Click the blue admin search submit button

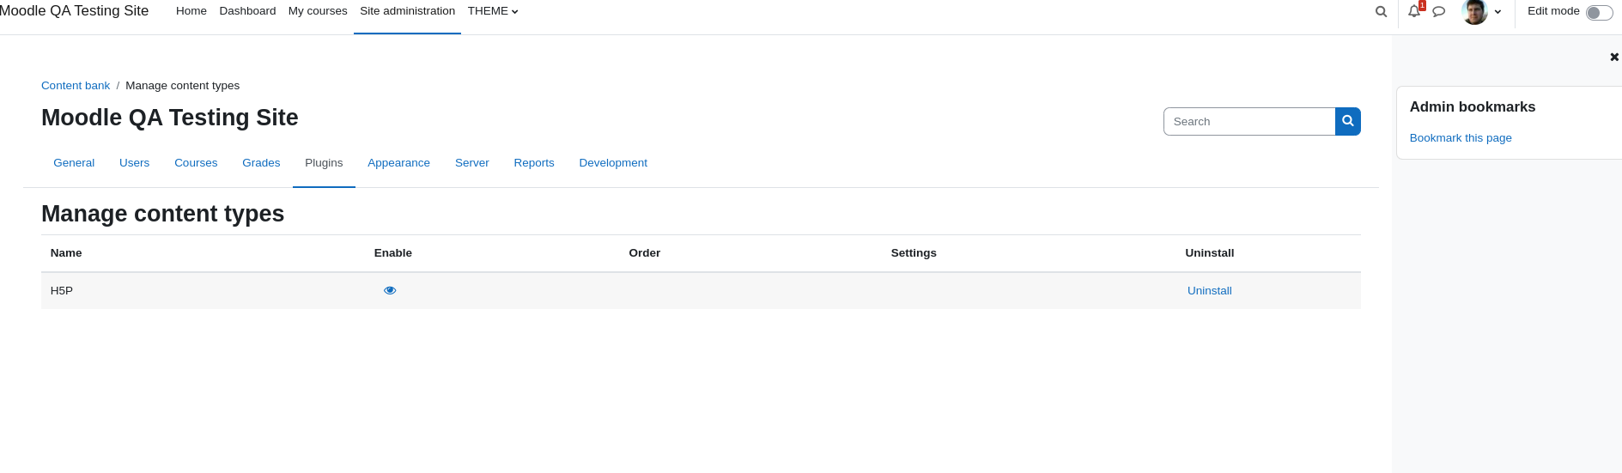pos(1348,121)
